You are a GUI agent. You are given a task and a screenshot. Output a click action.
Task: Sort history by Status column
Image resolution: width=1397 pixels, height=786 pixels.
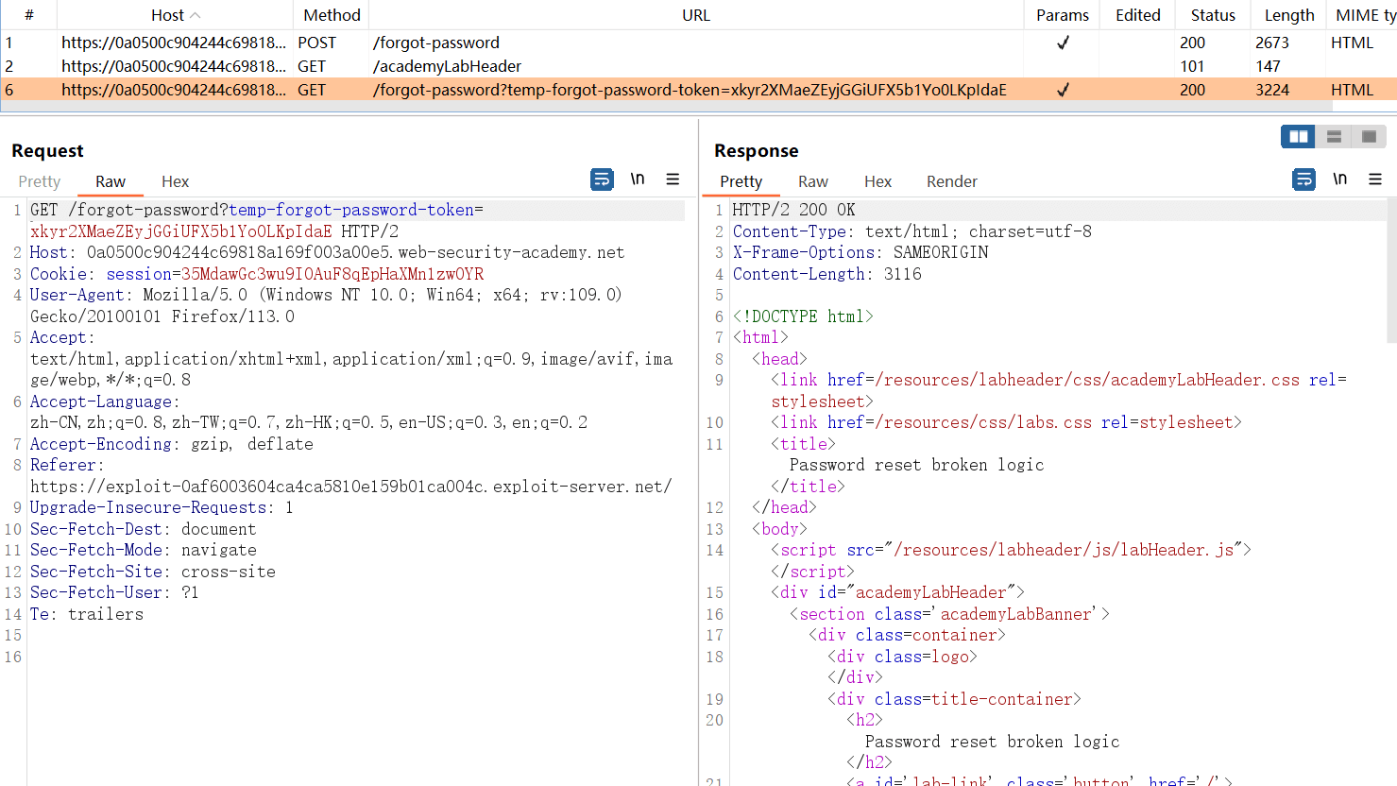click(x=1213, y=15)
